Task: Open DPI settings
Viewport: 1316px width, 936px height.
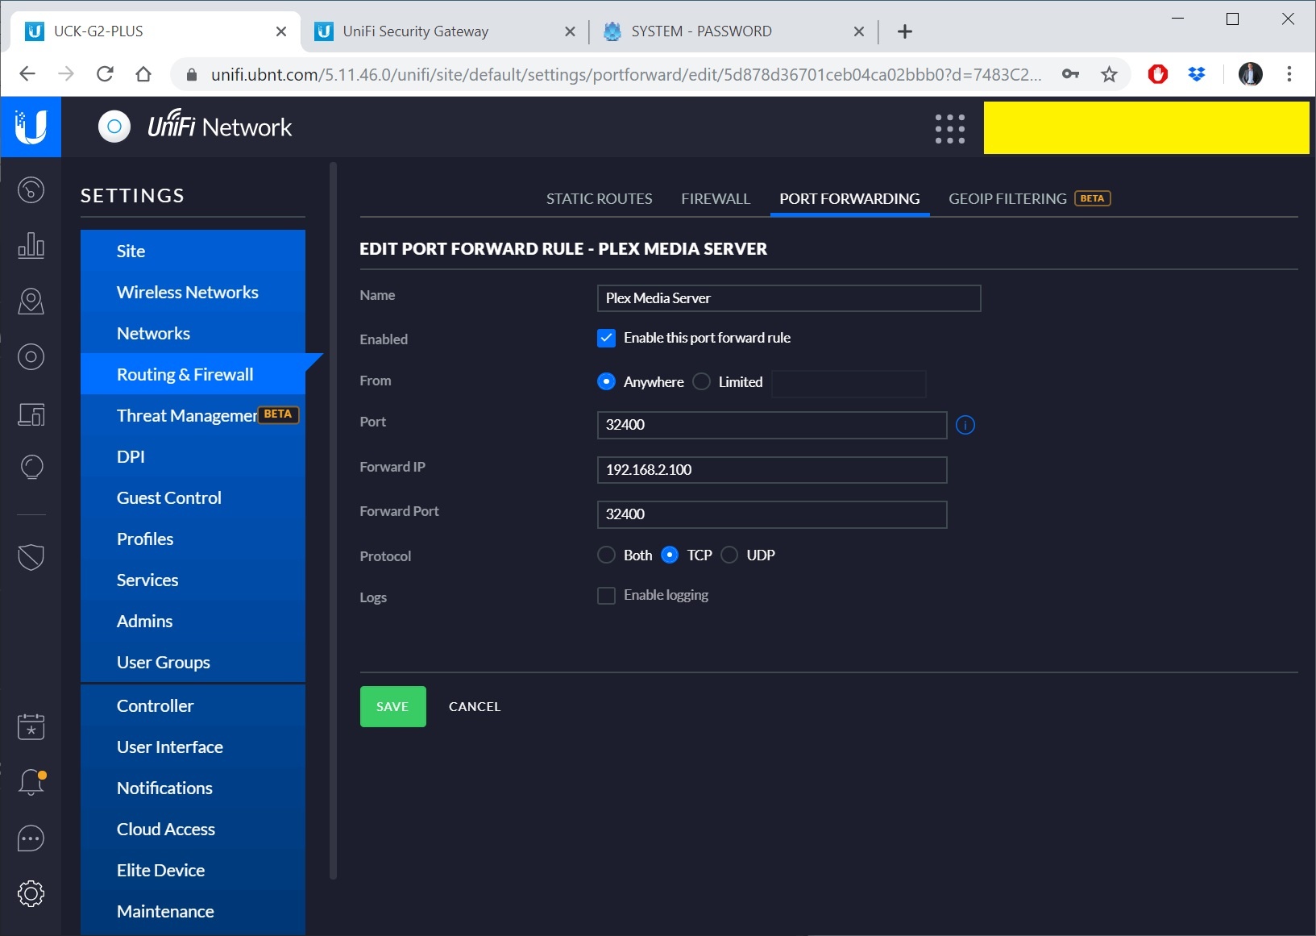Action: (193, 456)
